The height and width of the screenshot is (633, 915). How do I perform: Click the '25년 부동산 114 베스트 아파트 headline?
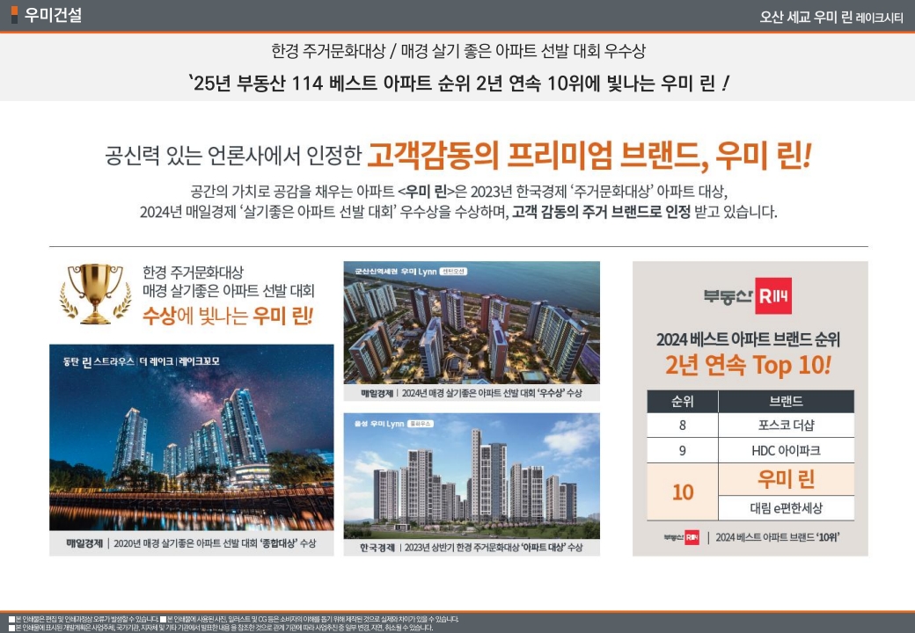458,84
